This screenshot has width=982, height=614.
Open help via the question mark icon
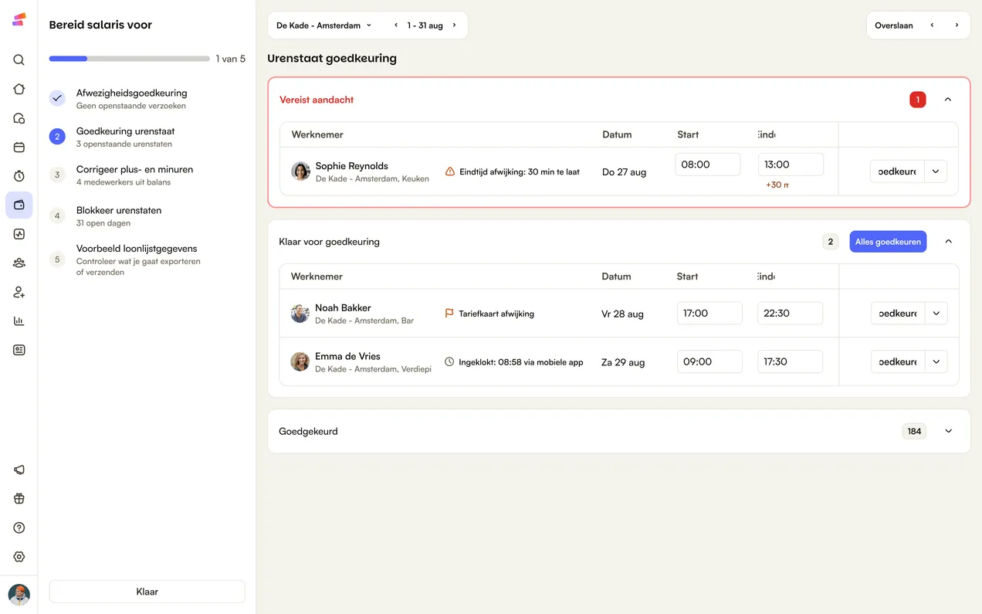19,527
